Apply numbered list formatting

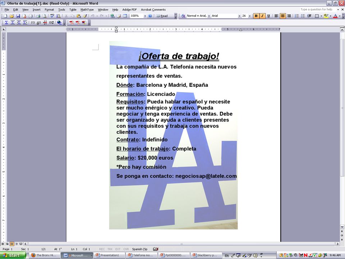pos(296,16)
